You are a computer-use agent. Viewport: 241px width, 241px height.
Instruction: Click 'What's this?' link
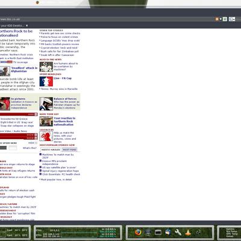point(30,148)
